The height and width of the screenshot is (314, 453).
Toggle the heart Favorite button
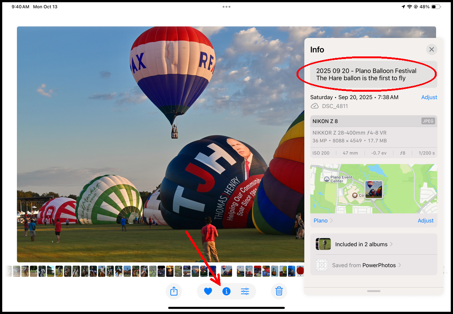pyautogui.click(x=208, y=291)
